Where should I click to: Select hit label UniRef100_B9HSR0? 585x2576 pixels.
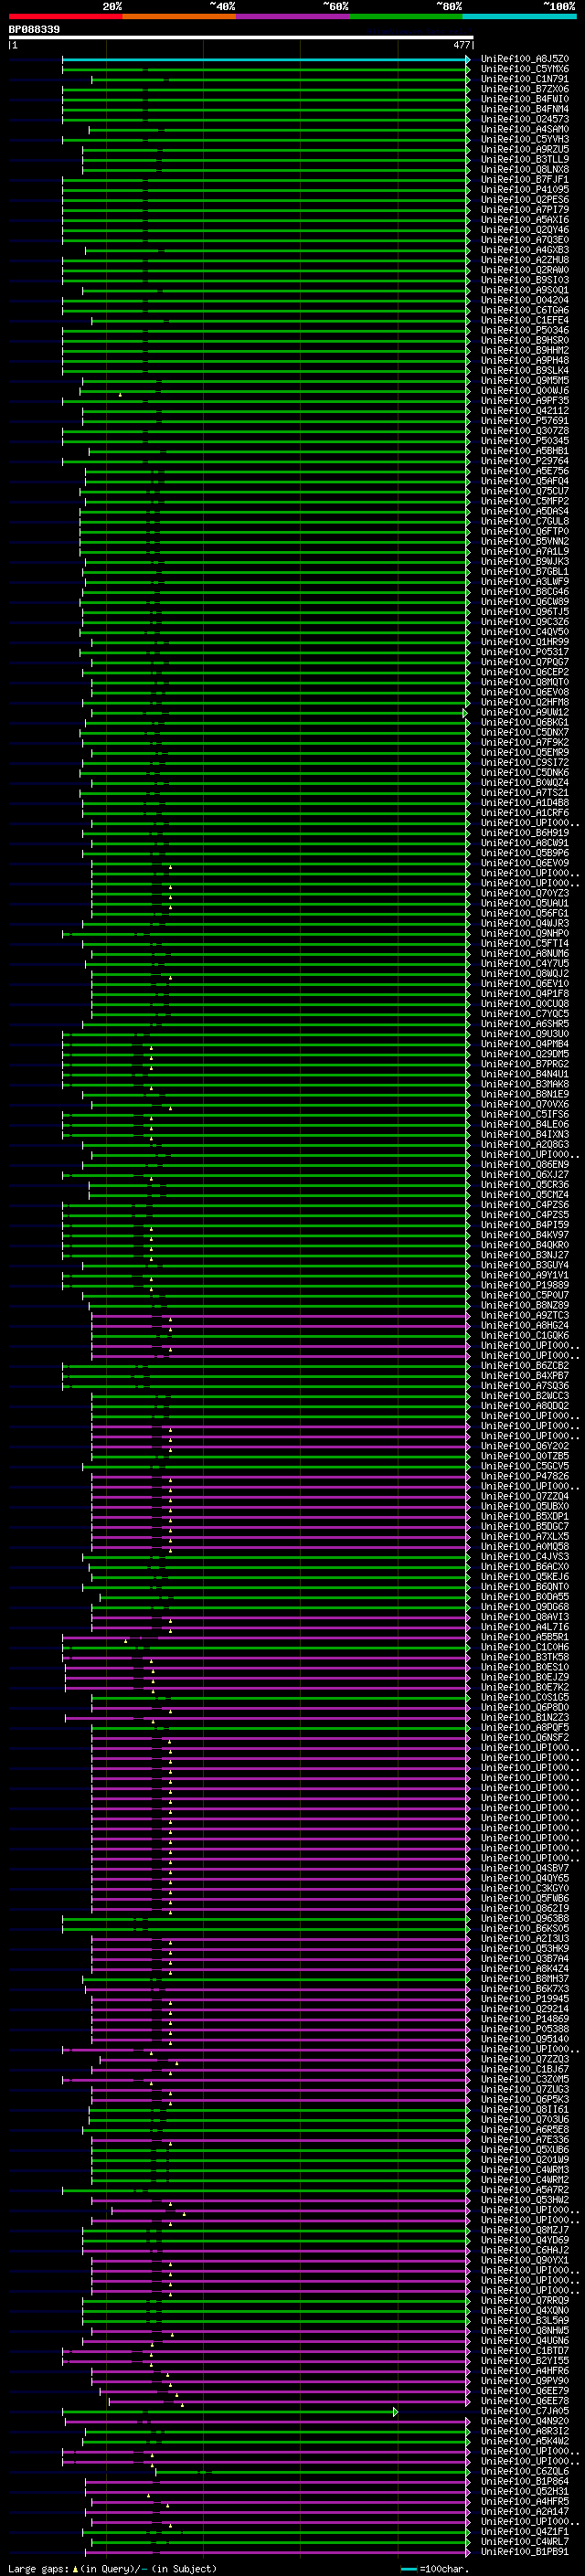[x=525, y=340]
